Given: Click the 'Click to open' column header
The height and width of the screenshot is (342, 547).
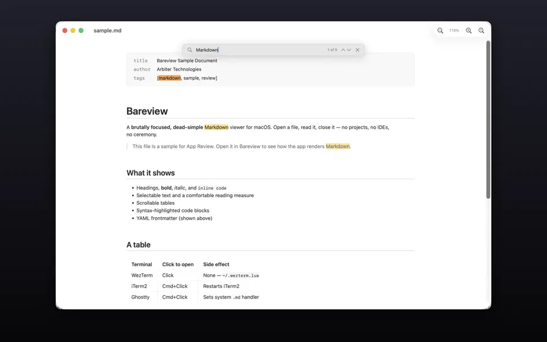Looking at the screenshot, I should [x=178, y=265].
